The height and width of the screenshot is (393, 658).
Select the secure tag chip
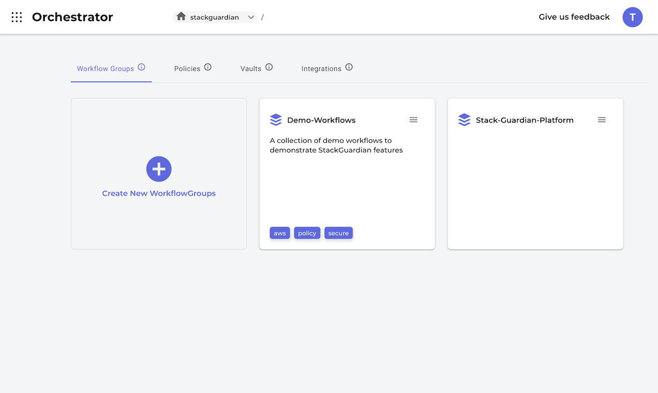pyautogui.click(x=338, y=233)
